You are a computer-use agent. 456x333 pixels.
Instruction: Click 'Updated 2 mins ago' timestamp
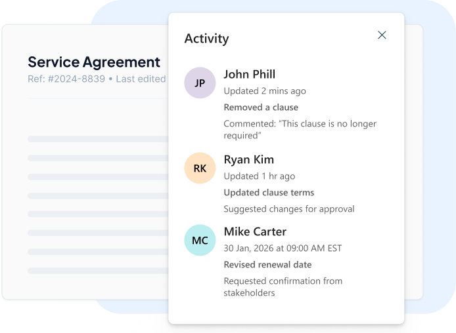[264, 91]
